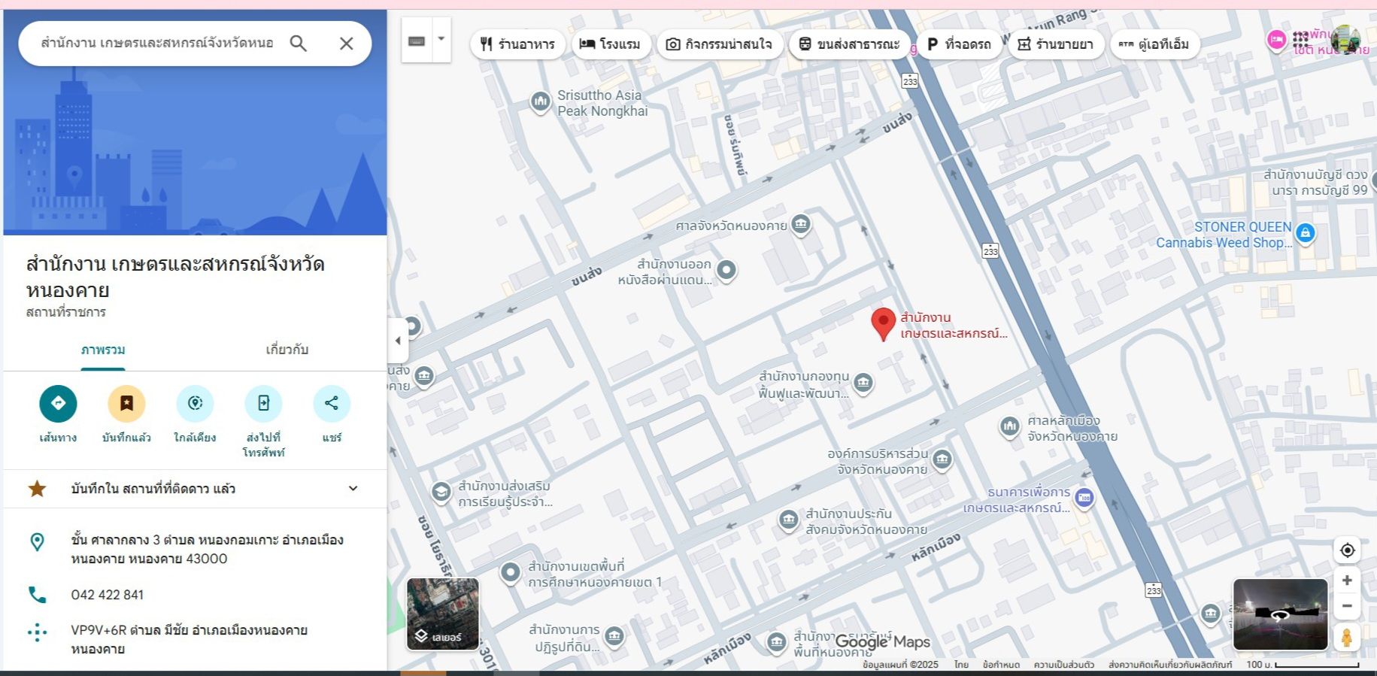Click the phone number 042 422 841
Image resolution: width=1377 pixels, height=676 pixels.
click(x=108, y=595)
